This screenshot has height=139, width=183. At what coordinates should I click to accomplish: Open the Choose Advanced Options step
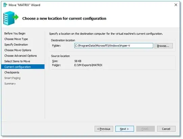tap(21, 56)
